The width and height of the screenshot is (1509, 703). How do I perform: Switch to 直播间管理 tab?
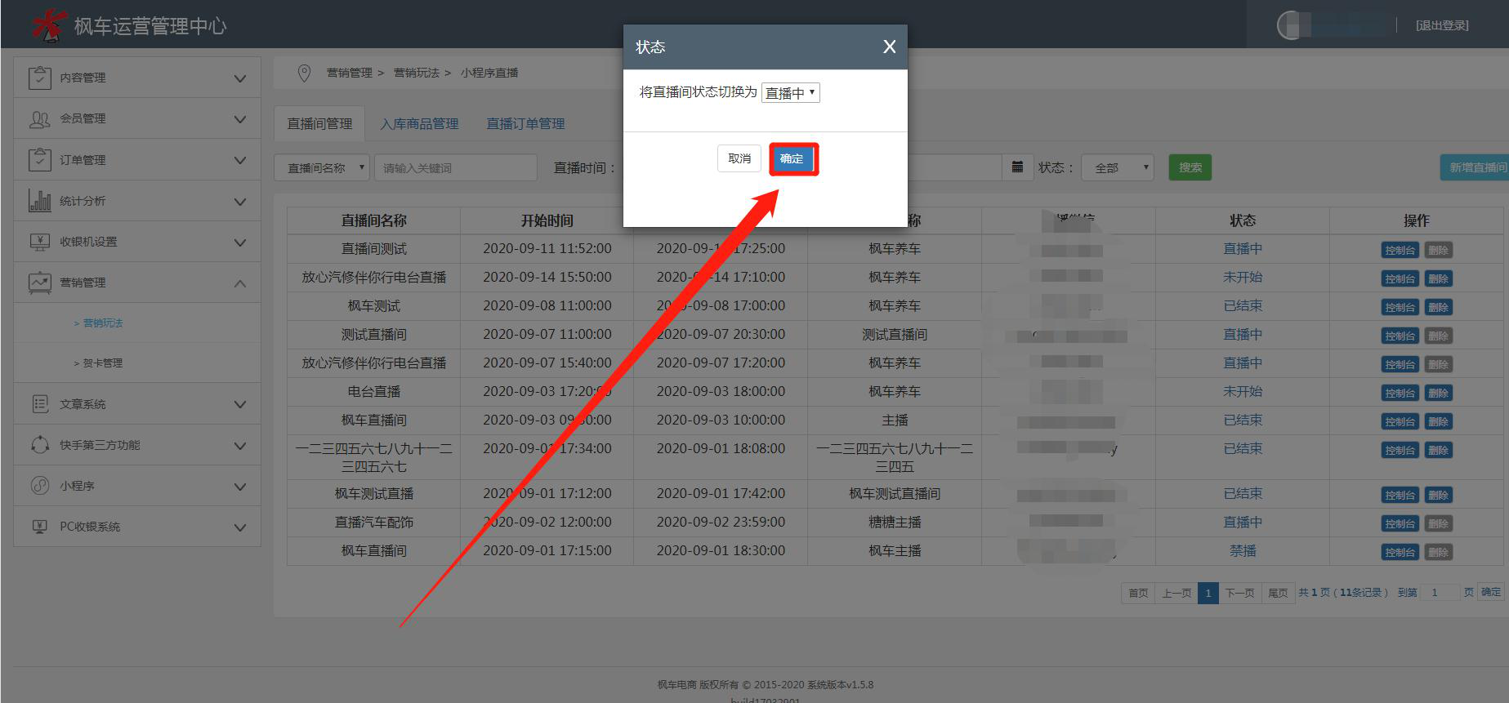click(319, 124)
